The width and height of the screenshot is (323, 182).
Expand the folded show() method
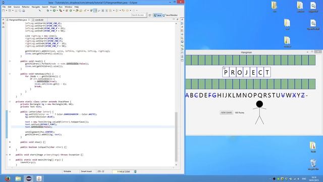click(10, 142)
